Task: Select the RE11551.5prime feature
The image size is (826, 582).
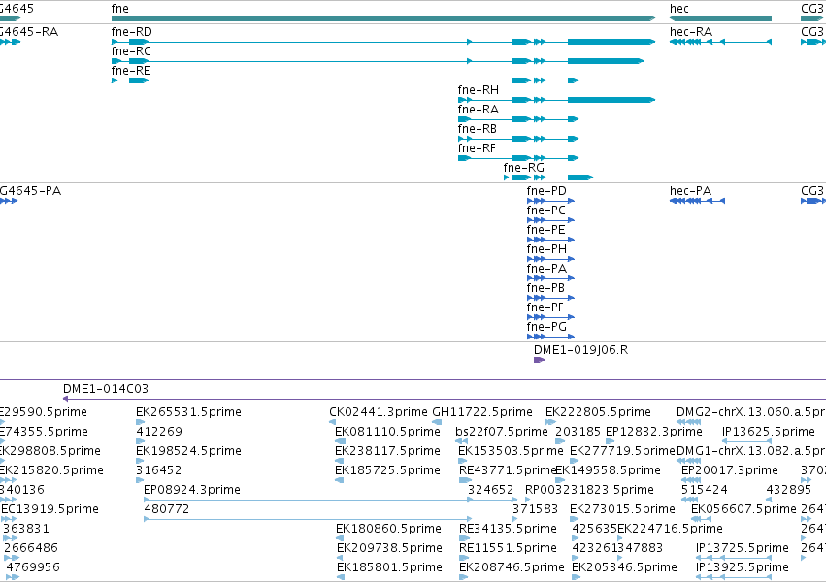Action: [464, 558]
